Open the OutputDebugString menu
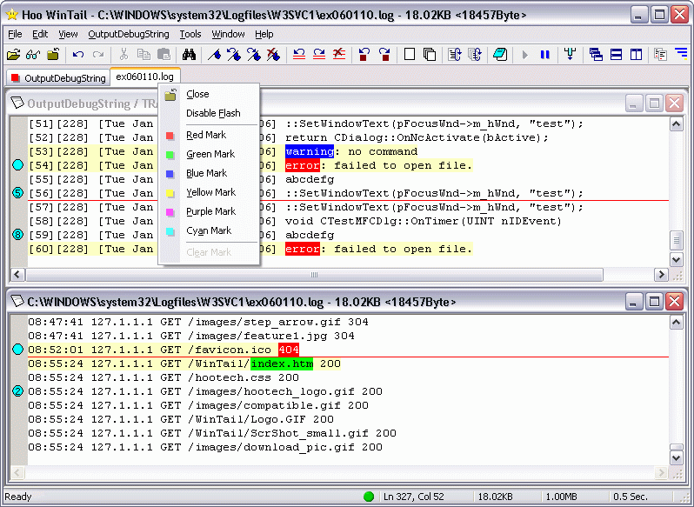 coord(130,34)
